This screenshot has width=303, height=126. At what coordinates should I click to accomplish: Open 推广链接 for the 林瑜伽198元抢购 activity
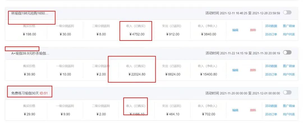tap(289, 26)
